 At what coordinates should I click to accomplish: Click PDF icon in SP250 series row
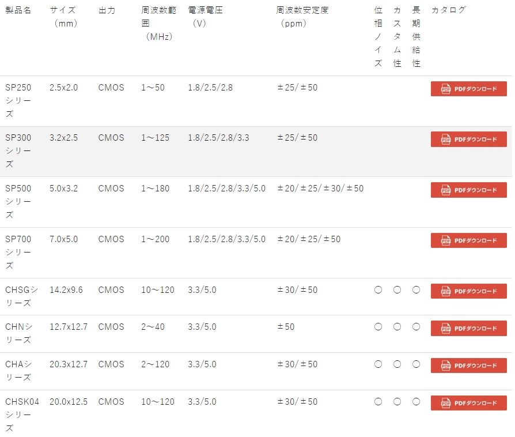coord(446,89)
